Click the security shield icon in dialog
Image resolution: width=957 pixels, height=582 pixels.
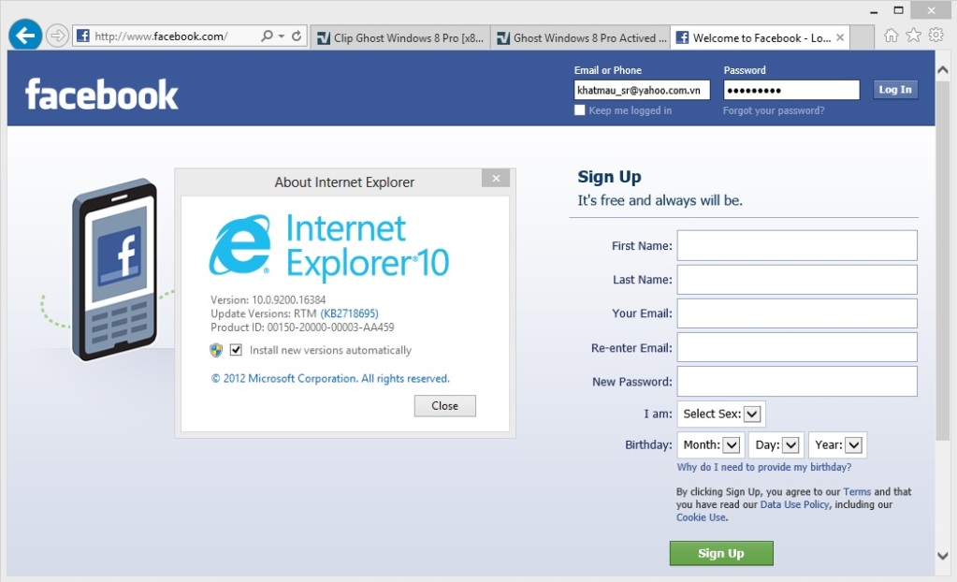pyautogui.click(x=216, y=350)
